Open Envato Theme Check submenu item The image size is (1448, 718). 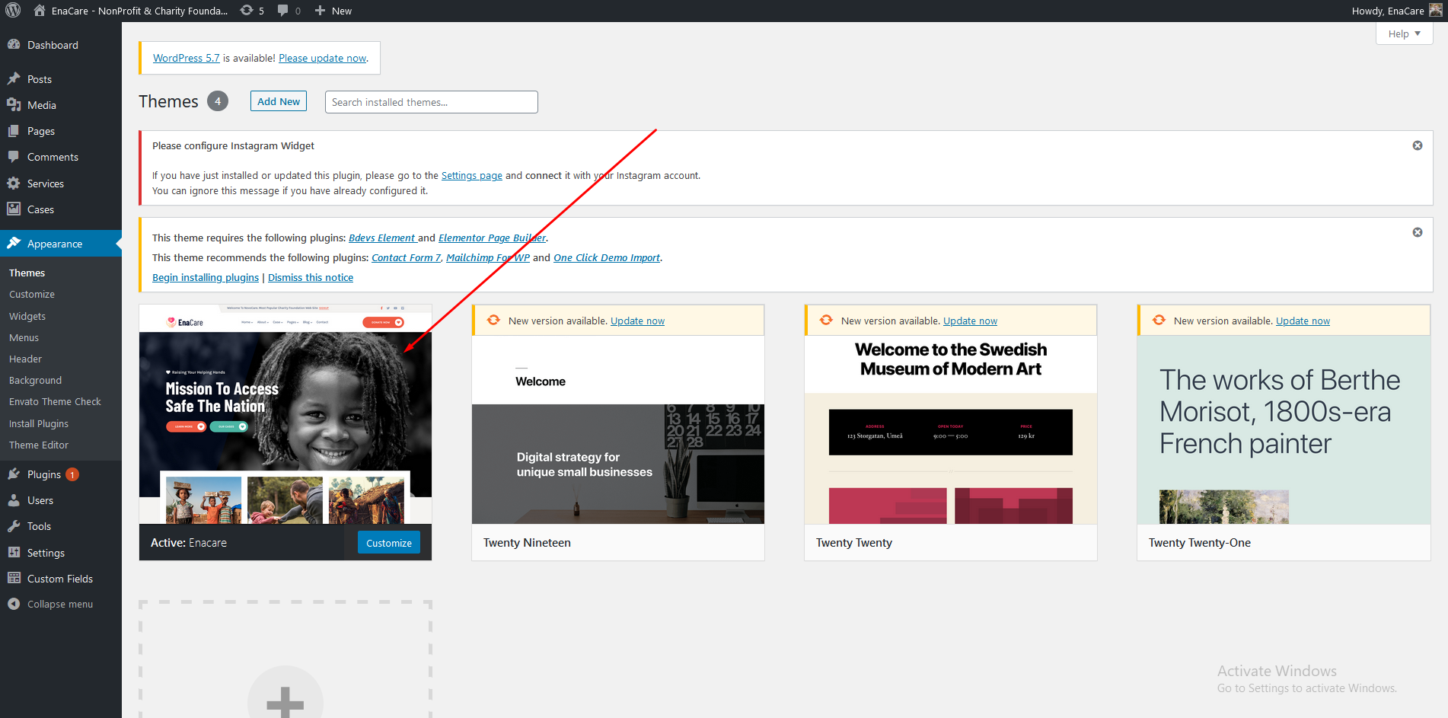[x=55, y=401]
